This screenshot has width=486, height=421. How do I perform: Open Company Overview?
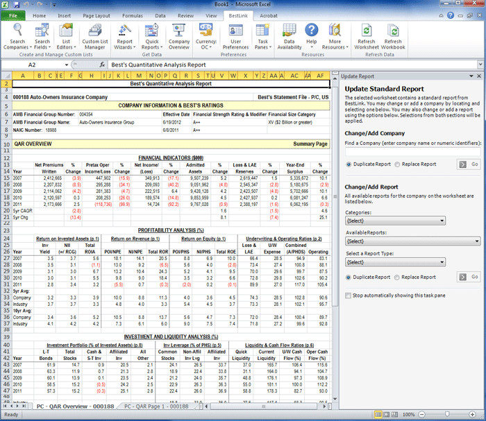tap(179, 37)
